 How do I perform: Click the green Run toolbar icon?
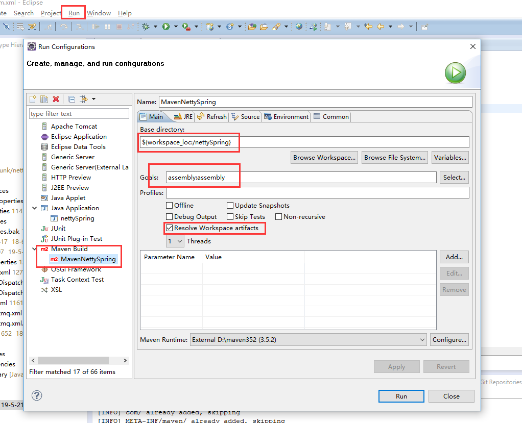coord(166,27)
